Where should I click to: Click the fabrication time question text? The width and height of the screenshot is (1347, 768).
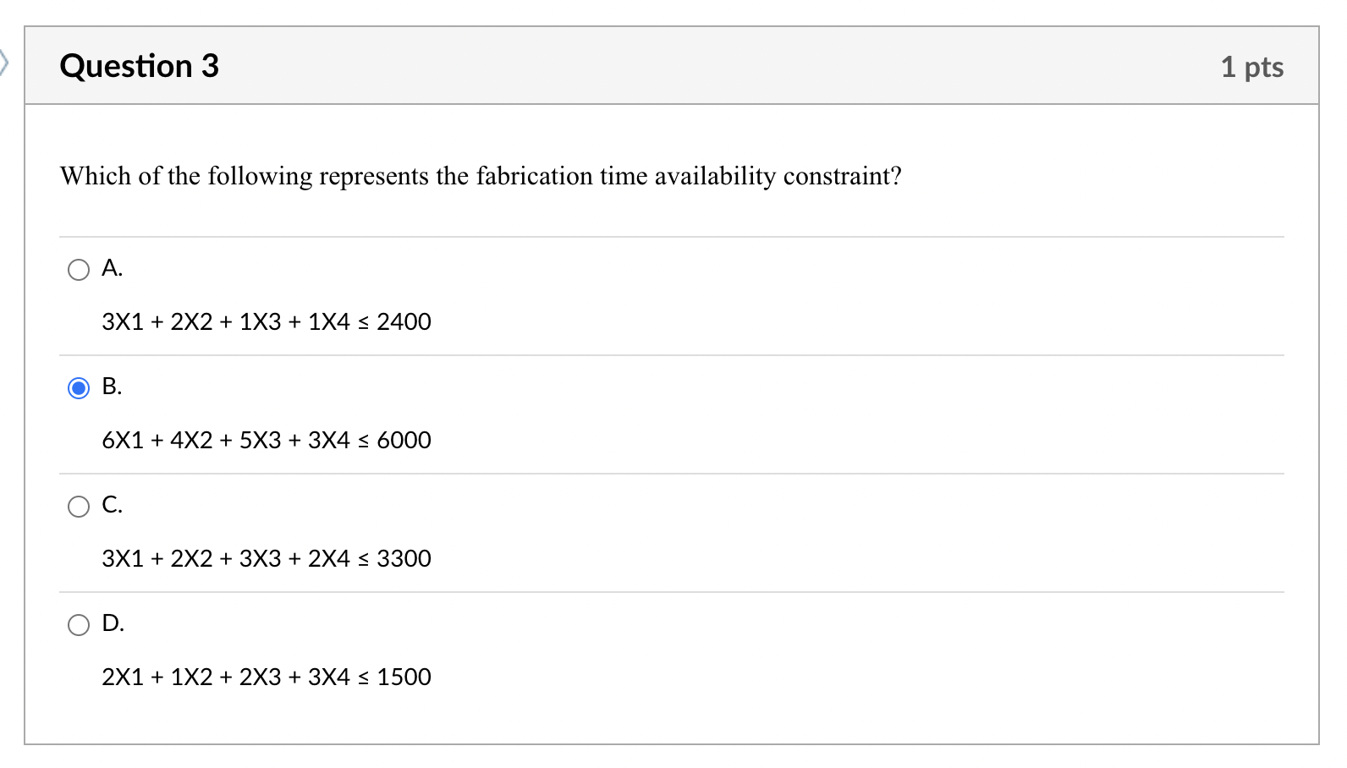[481, 176]
